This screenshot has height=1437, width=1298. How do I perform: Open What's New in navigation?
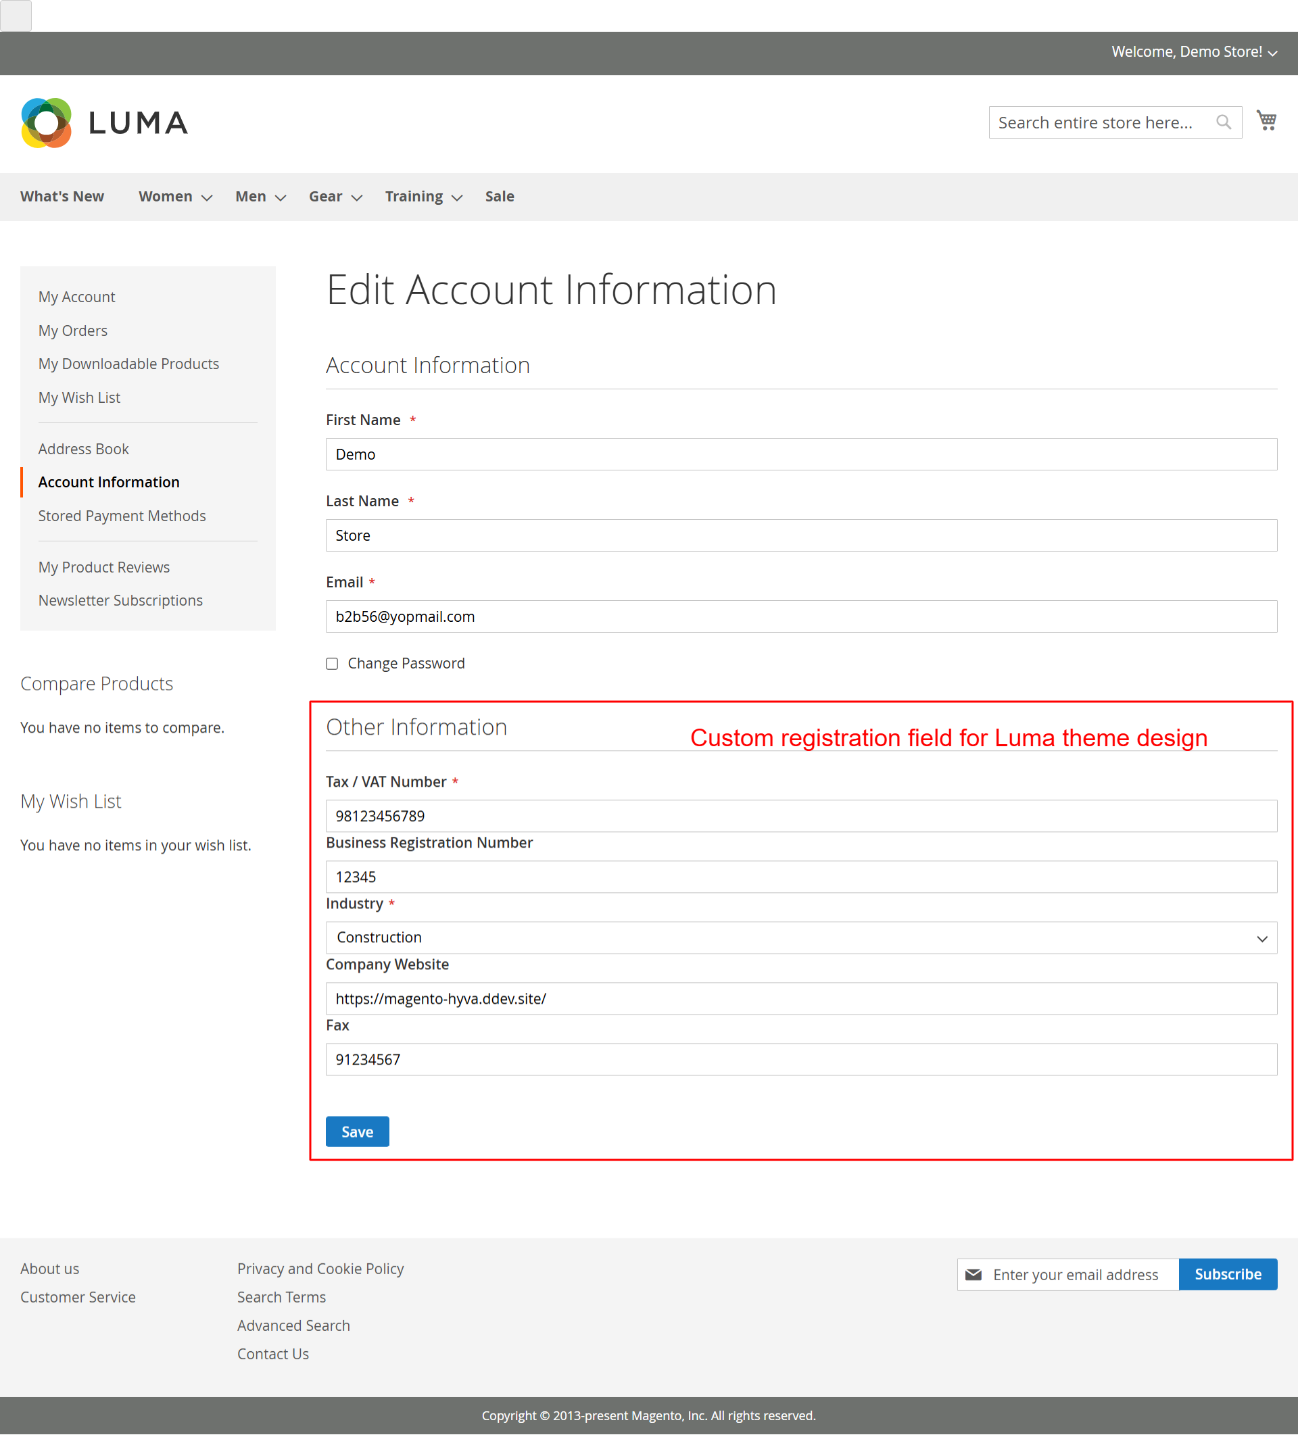point(62,197)
